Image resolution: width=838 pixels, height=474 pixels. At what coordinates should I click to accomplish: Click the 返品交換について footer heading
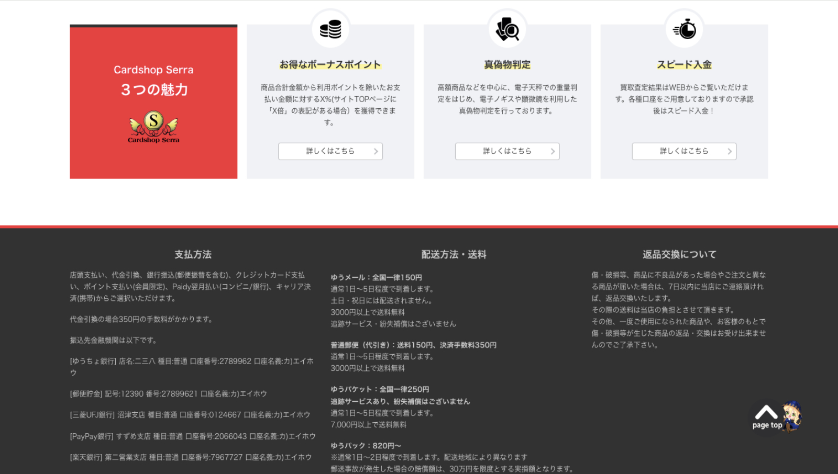(x=679, y=254)
